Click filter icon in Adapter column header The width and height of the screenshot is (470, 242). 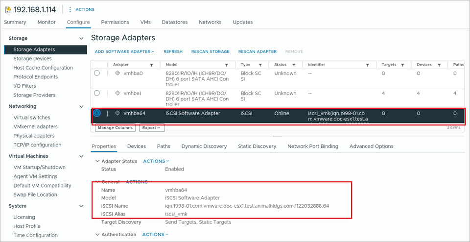(x=151, y=65)
